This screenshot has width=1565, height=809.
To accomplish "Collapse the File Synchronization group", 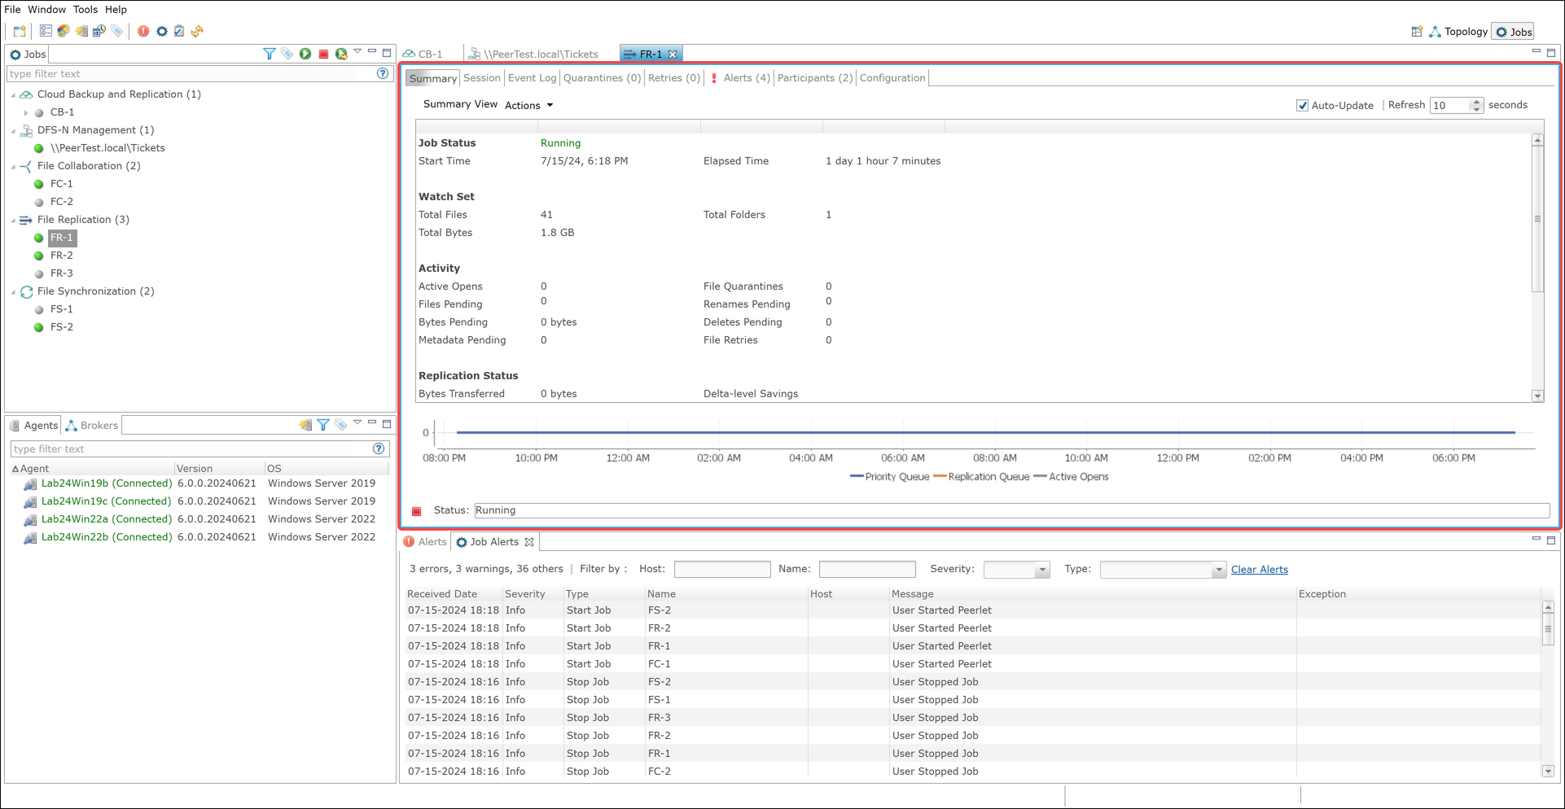I will coord(14,291).
